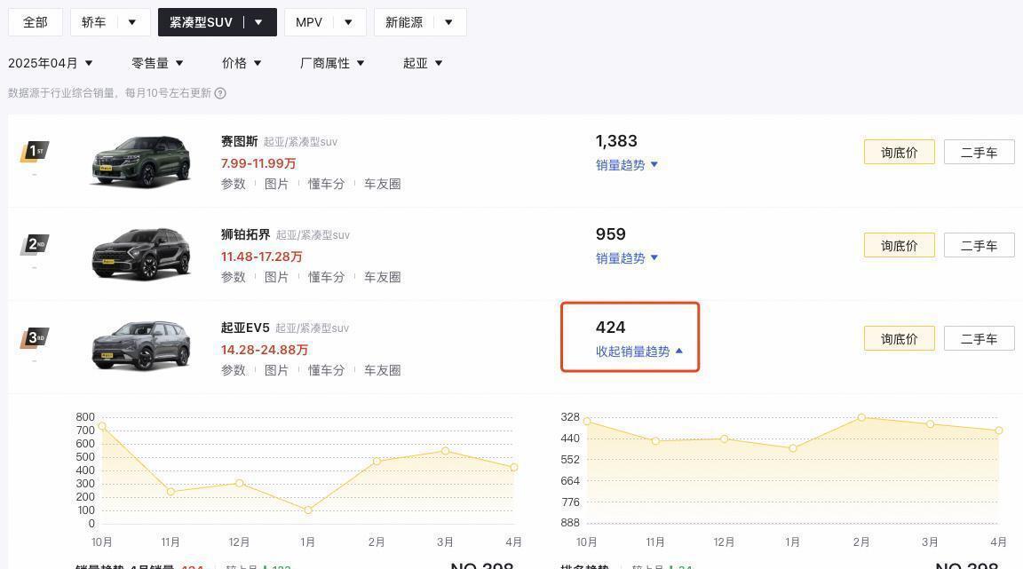
Task: Open the MPV tab dropdown arrow
Action: pos(348,22)
